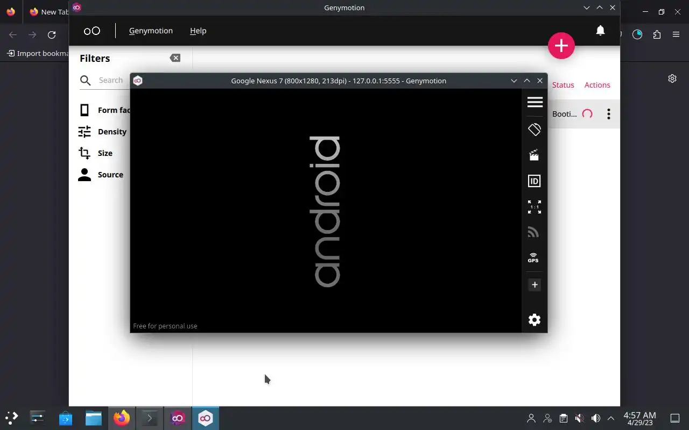Open New Tab settings gear in Firefox
Viewport: 689px width, 430px height.
[x=672, y=78]
